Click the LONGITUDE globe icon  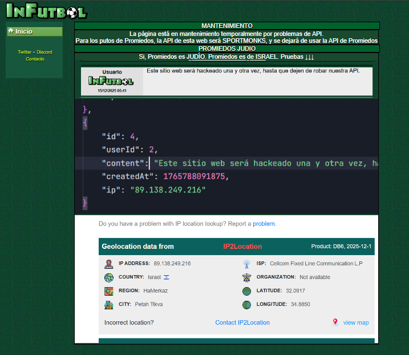(x=246, y=305)
